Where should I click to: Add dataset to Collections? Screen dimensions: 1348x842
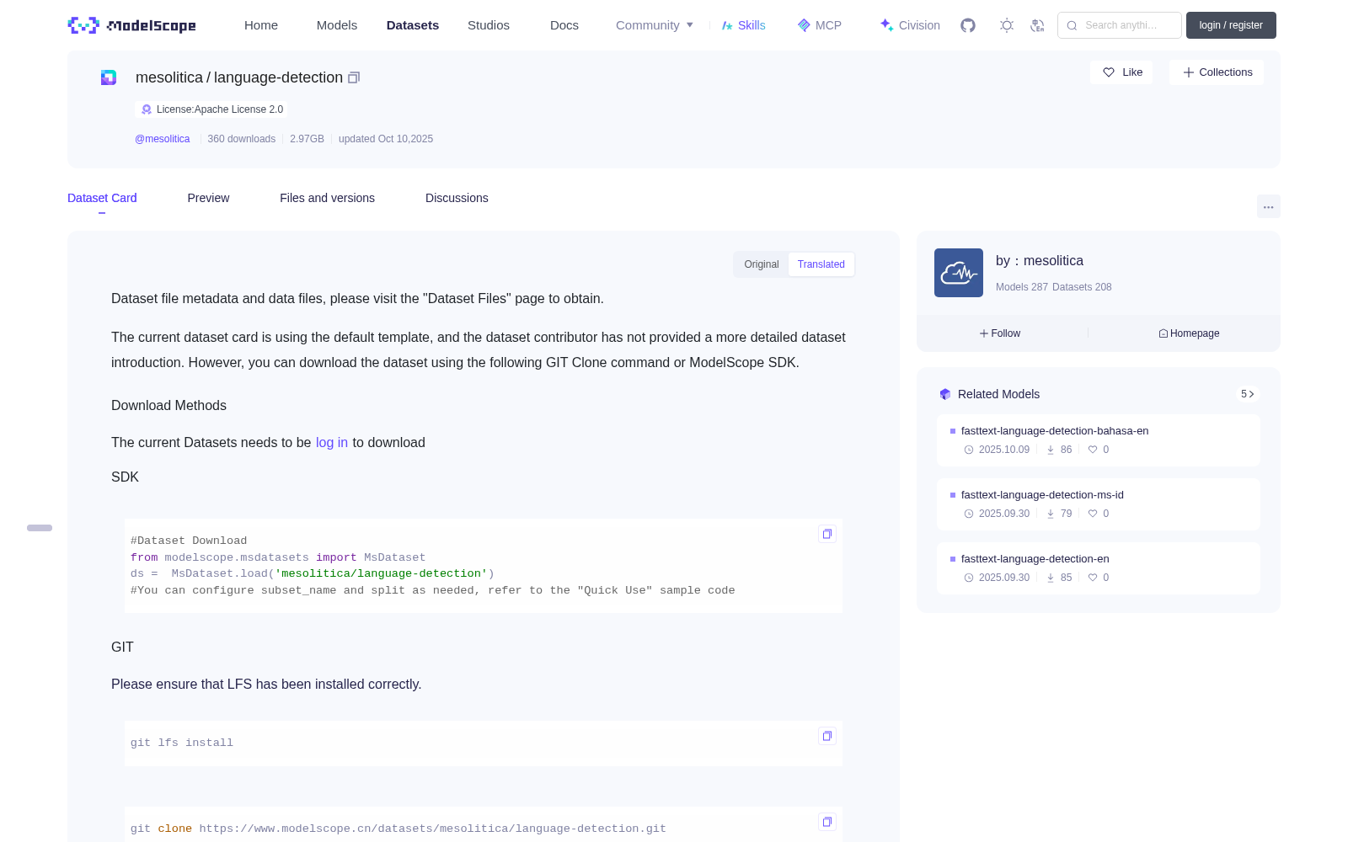coord(1217,72)
